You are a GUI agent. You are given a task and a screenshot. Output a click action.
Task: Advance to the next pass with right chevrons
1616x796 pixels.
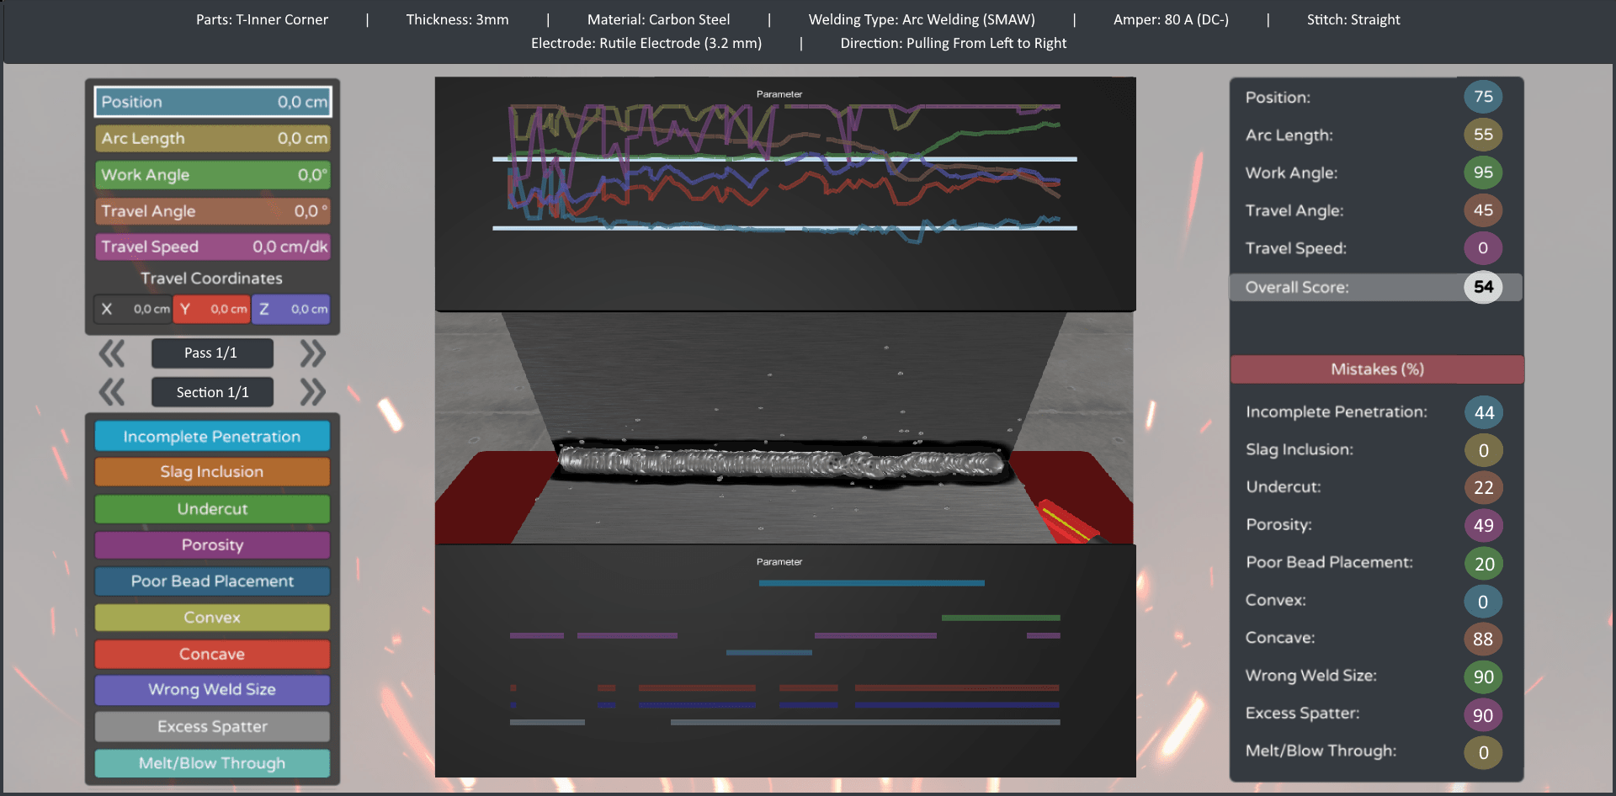click(312, 353)
